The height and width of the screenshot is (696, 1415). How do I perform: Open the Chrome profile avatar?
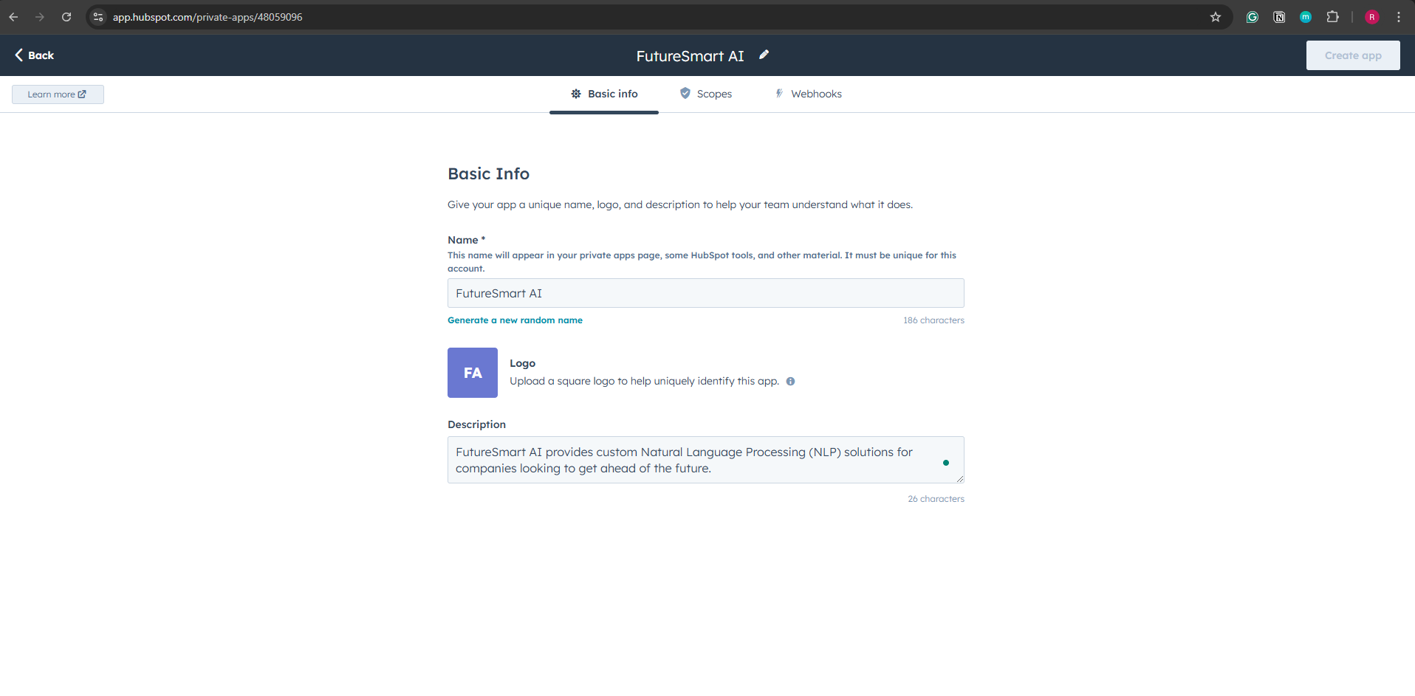[1372, 17]
